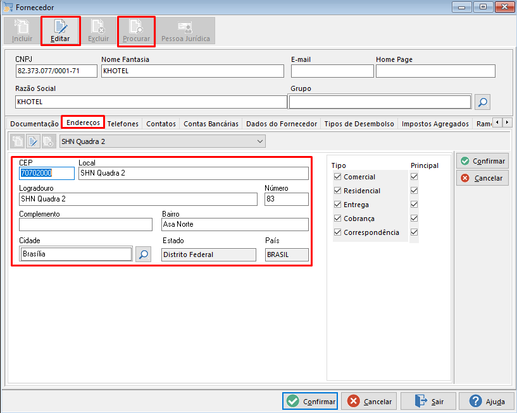Click the edit address pencil icon

(x=33, y=141)
